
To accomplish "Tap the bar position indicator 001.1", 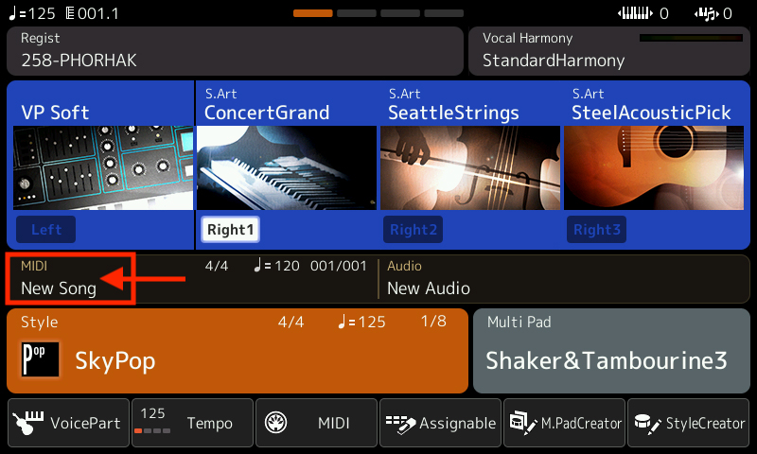I will [x=92, y=13].
